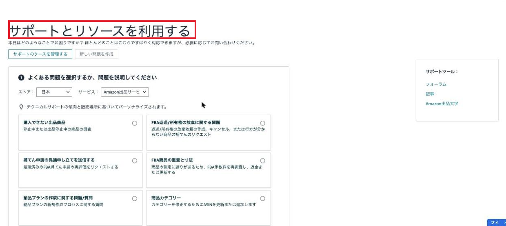
Task: Click the 停止中または出品停止中の商品の調査 description
Action: [57, 129]
